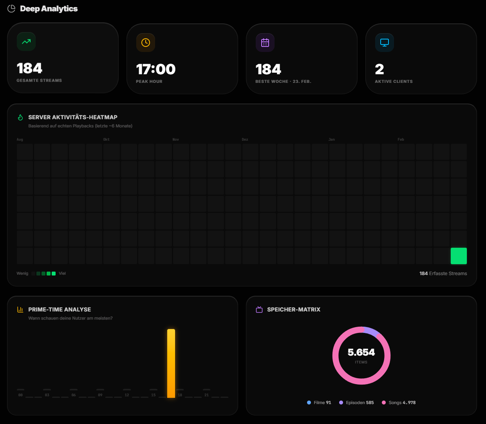Click the 21 hour axis label
Image resolution: width=486 pixels, height=424 pixels.
(207, 395)
